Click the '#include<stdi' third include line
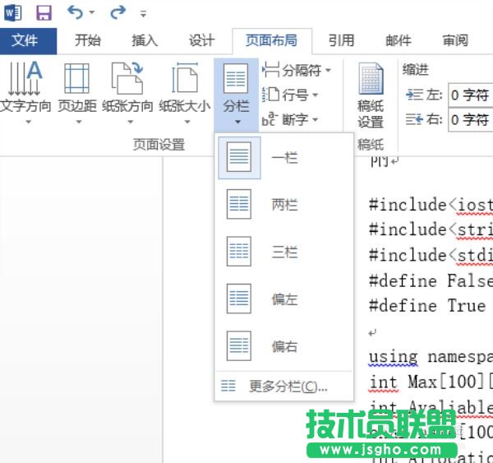The height and width of the screenshot is (463, 493). coord(431,255)
